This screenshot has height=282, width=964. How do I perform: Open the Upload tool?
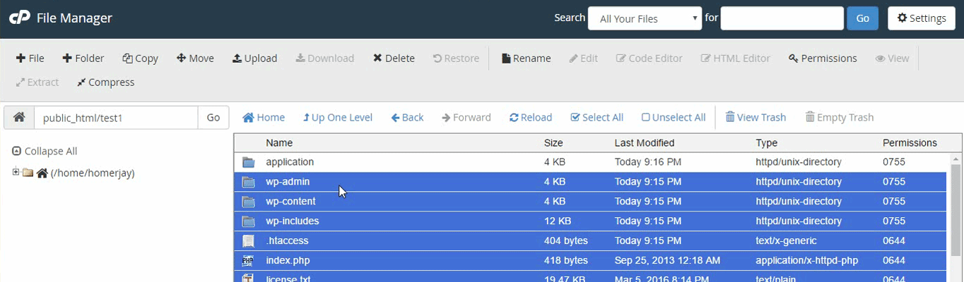[255, 59]
